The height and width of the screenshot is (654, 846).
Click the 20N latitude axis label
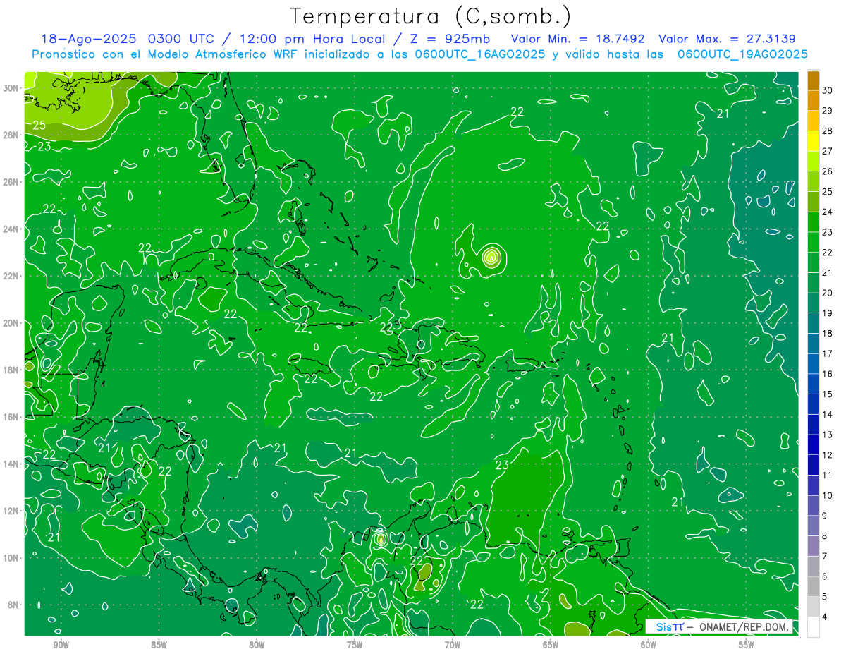point(11,322)
